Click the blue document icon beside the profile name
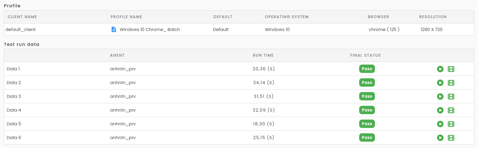 (x=114, y=29)
